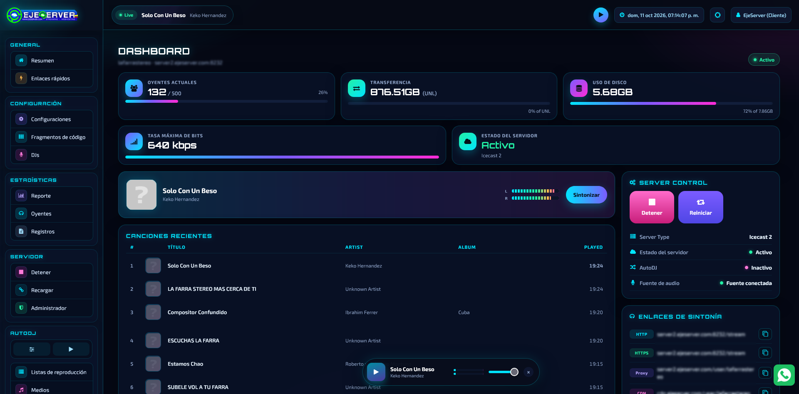
Task: Click the Reporte chart icon
Action: [21, 196]
